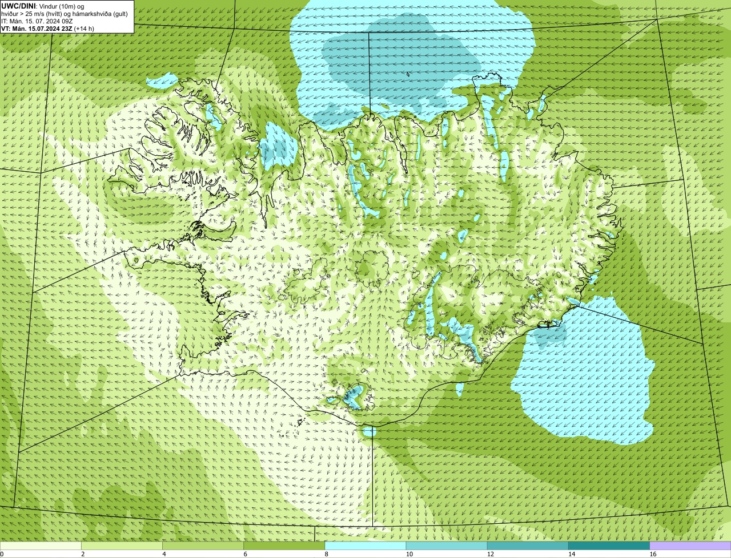Click the 10–12 m/s cyan legend swatch
The image size is (731, 558).
click(447, 546)
